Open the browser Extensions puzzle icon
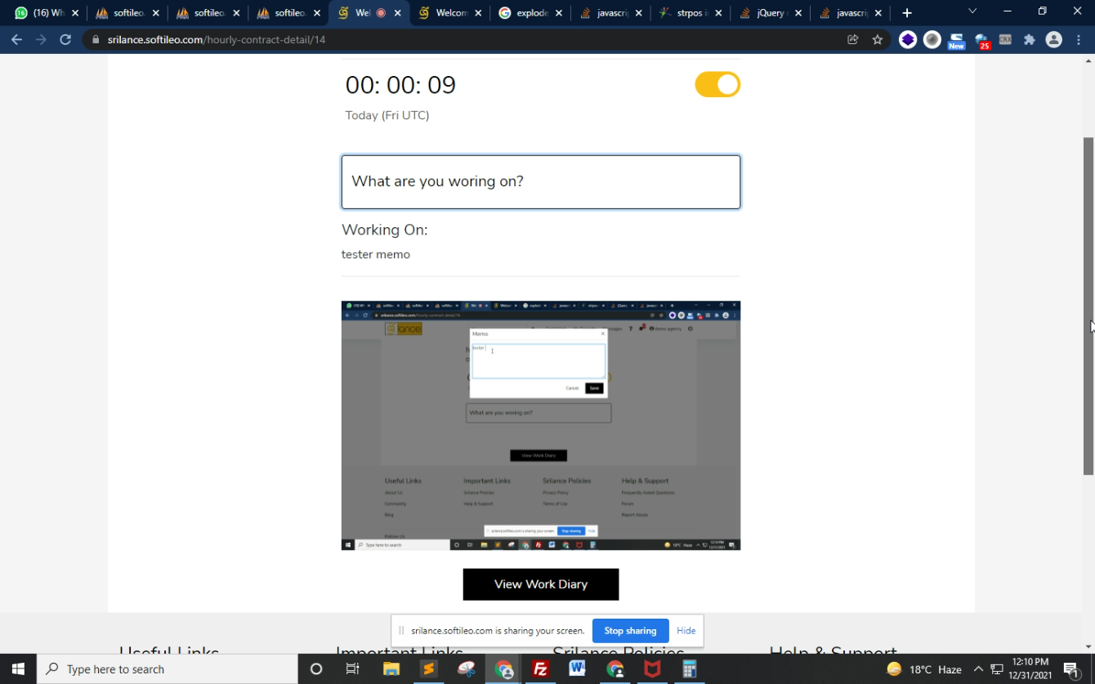The image size is (1095, 684). click(x=1030, y=39)
